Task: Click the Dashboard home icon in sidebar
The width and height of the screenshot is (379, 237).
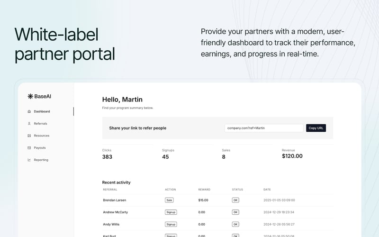Action: pyautogui.click(x=29, y=111)
